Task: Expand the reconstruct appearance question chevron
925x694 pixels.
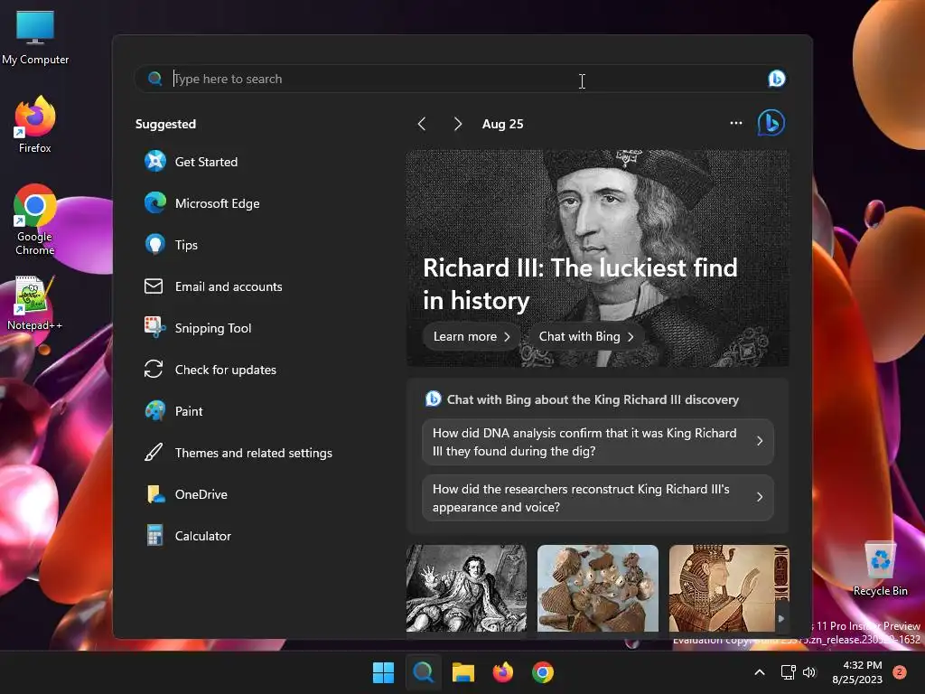Action: [760, 498]
